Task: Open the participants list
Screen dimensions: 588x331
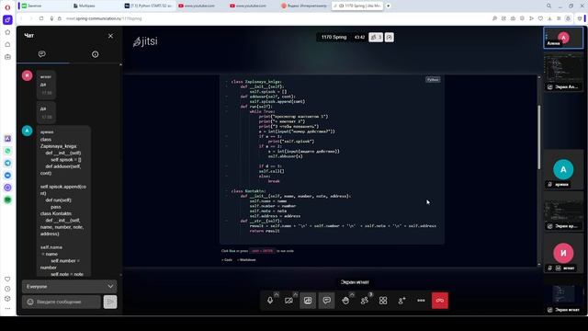Action: click(364, 301)
